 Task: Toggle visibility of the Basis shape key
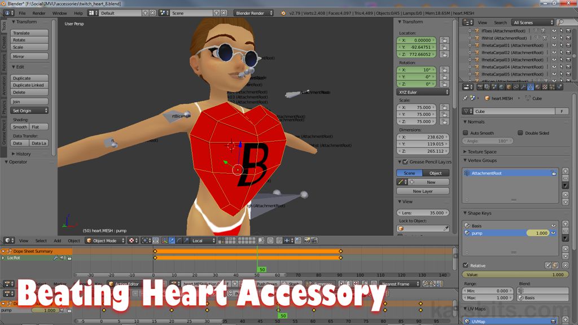[553, 226]
